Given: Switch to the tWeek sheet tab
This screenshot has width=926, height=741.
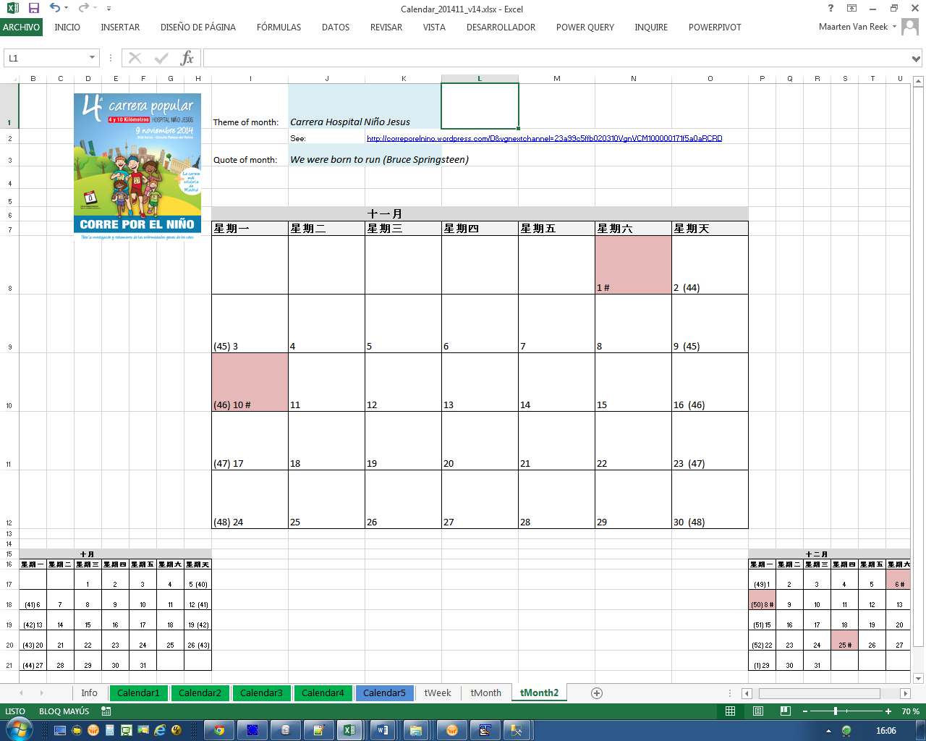Looking at the screenshot, I should point(437,693).
